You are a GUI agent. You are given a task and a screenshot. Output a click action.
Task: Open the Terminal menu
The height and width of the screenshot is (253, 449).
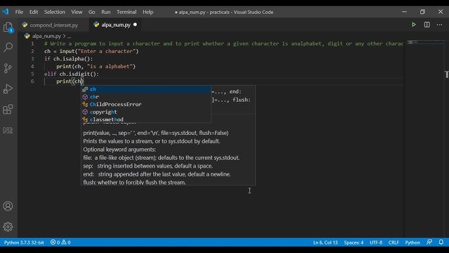pos(126,12)
